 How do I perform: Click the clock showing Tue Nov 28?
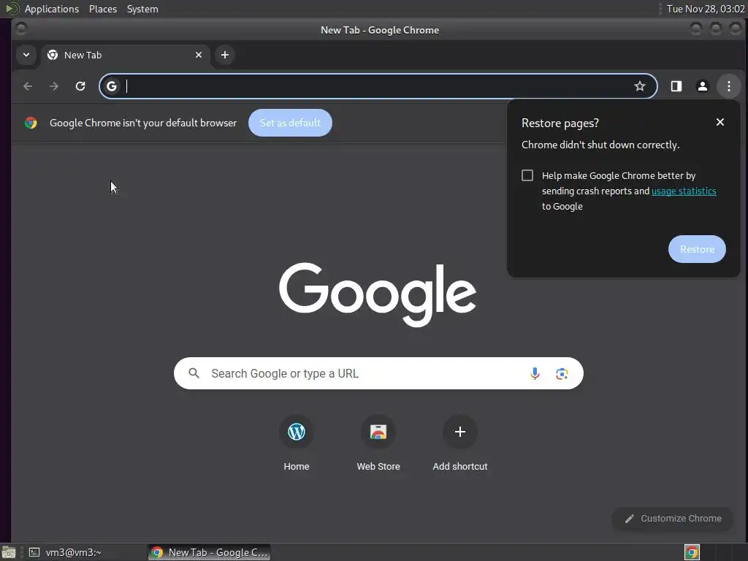[706, 9]
